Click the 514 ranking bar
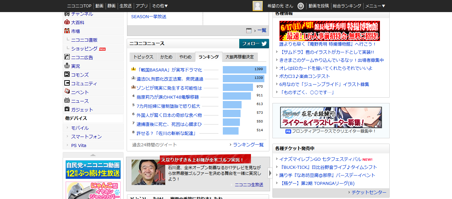 point(231,131)
